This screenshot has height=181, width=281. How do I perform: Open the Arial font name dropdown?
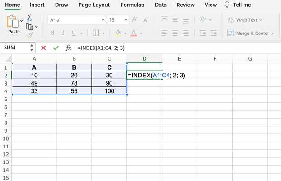tap(76, 20)
